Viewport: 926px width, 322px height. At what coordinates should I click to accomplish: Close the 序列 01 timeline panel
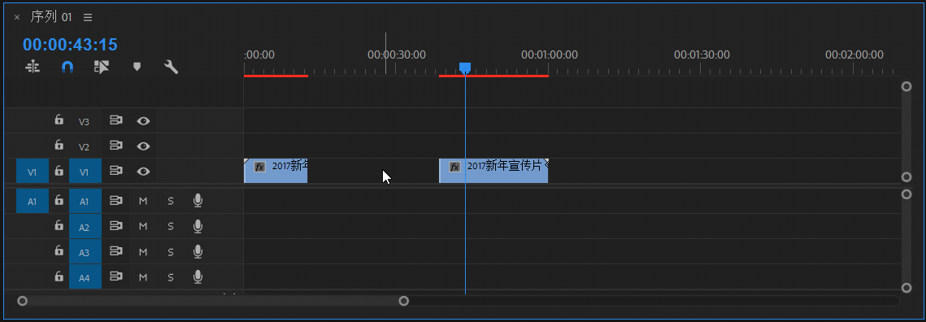coord(16,18)
